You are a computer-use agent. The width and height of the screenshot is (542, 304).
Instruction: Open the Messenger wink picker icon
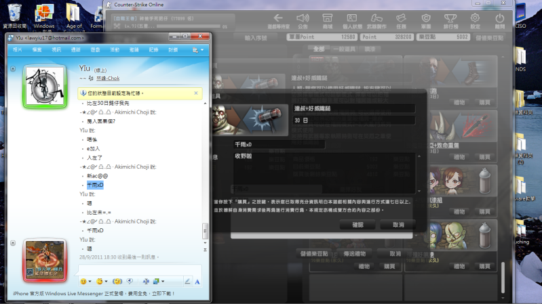100,282
